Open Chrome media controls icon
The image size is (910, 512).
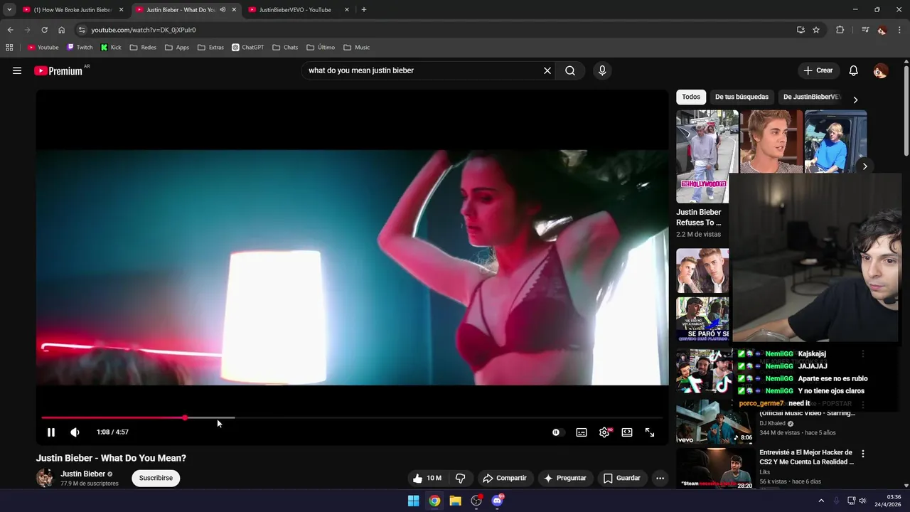point(865,30)
